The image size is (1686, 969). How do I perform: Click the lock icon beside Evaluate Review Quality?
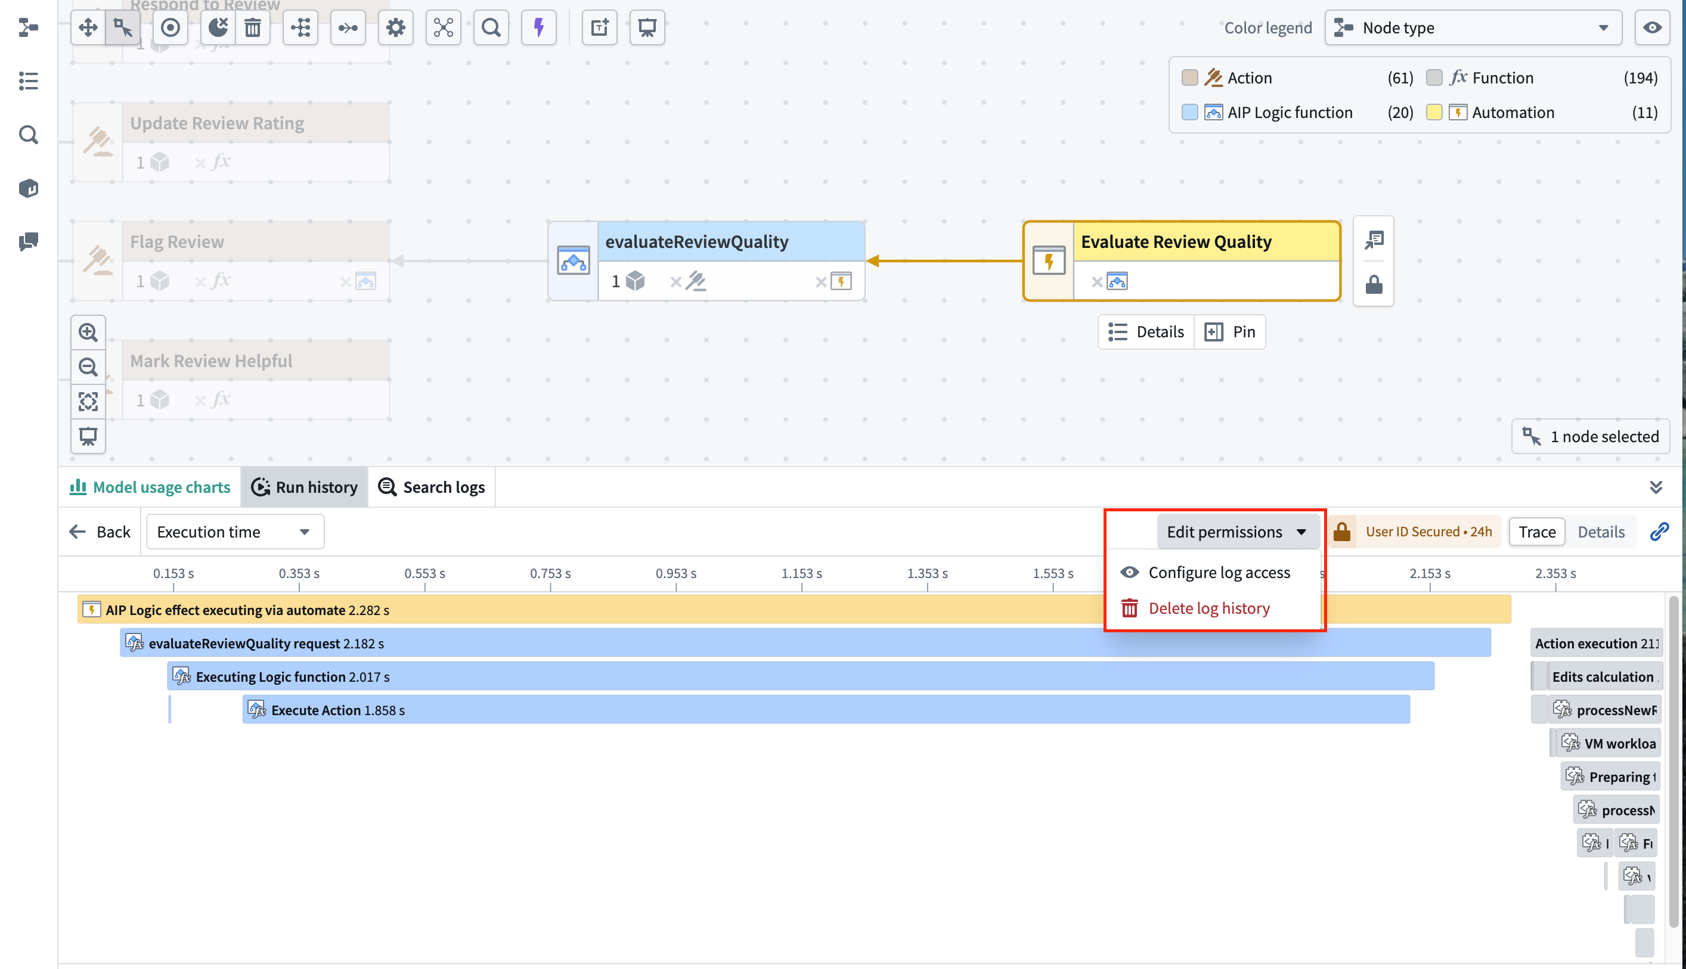click(x=1373, y=285)
